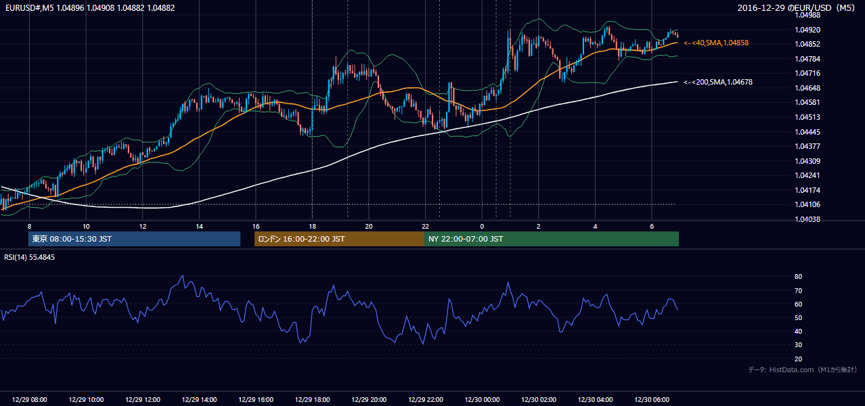Click the 12/29 14:00 date label

199,400
